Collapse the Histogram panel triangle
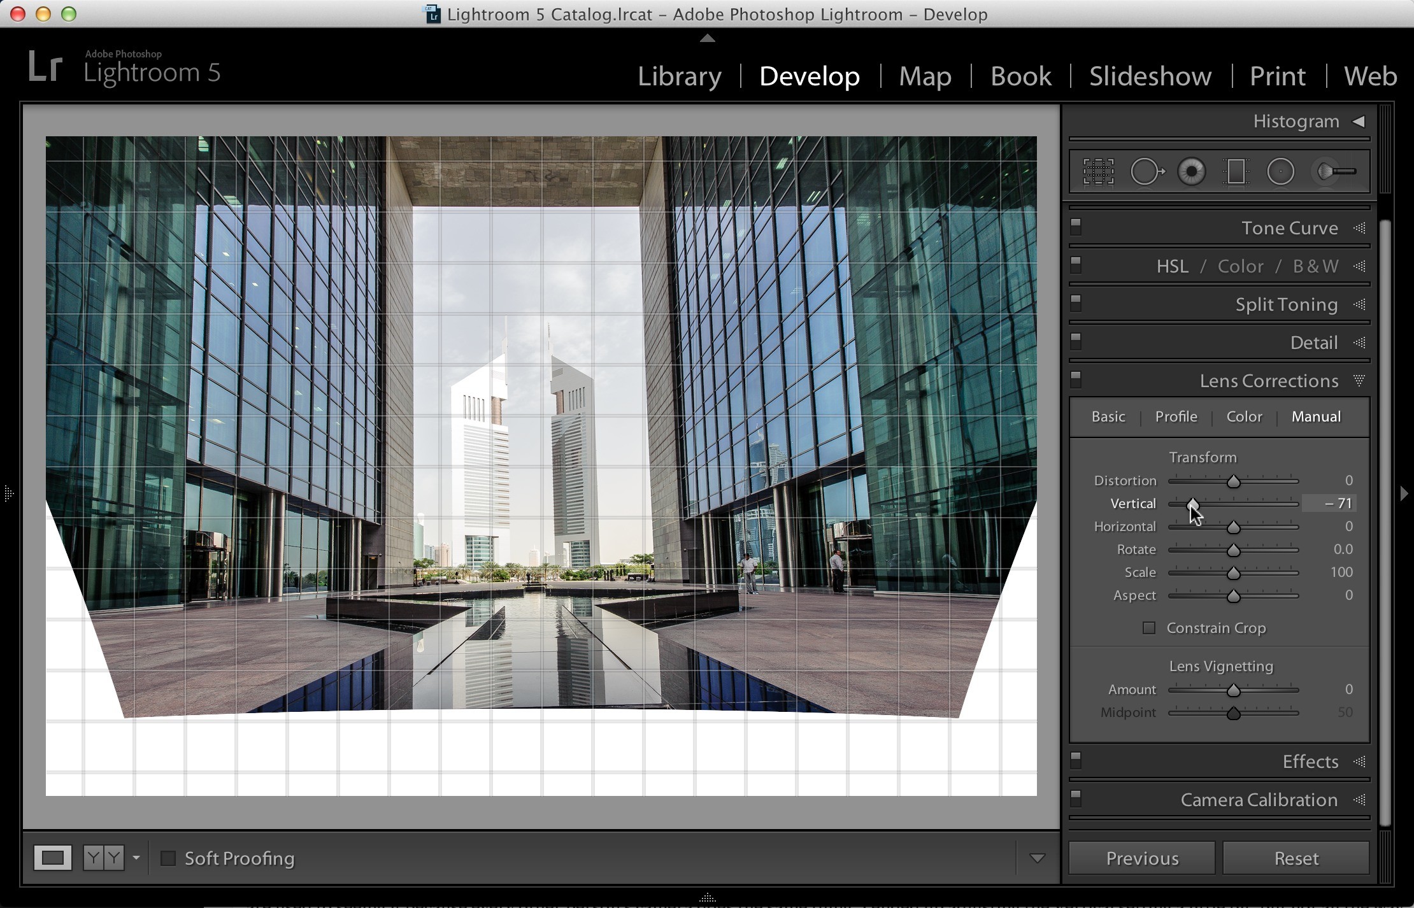Image resolution: width=1414 pixels, height=908 pixels. (1359, 121)
